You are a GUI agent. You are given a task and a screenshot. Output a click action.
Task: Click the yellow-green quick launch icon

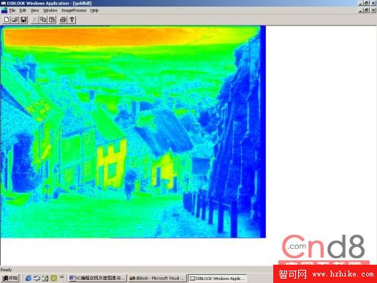tap(54, 278)
